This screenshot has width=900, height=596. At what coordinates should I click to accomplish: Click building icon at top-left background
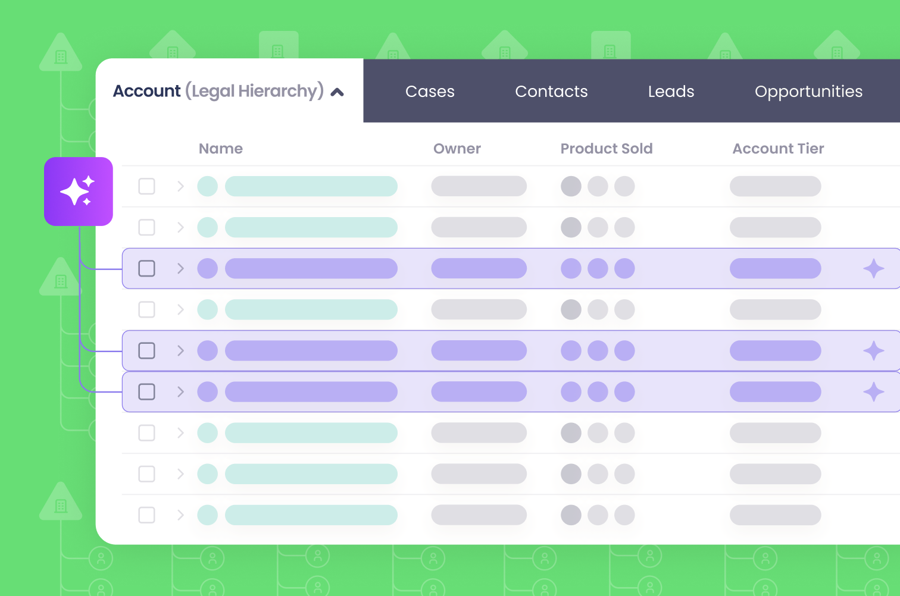point(61,56)
